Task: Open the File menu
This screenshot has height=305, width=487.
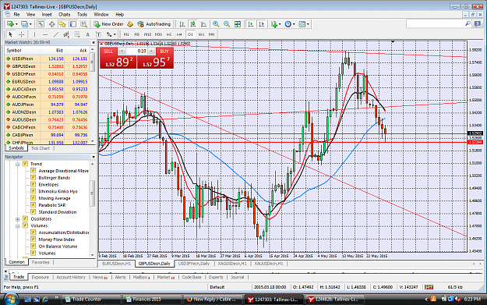Action: click(16, 14)
